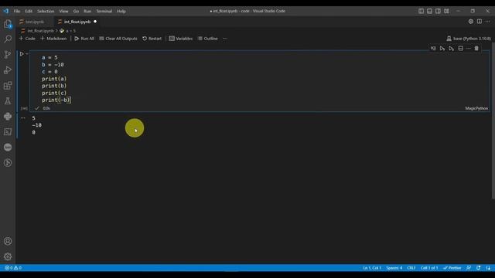Add a new Code cell
The width and height of the screenshot is (495, 278).
[x=27, y=39]
